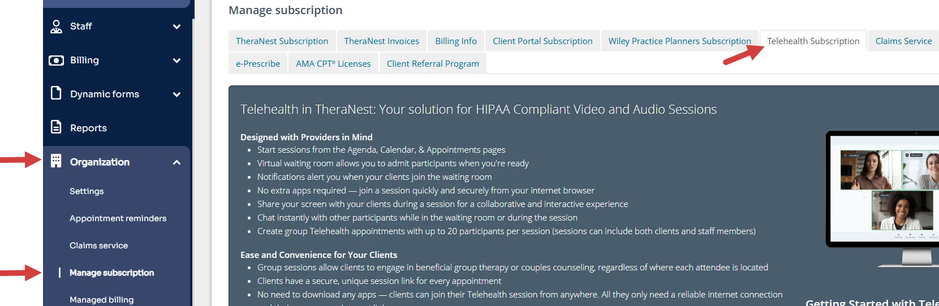Image resolution: width=939 pixels, height=306 pixels.
Task: Click the Staff person icon in sidebar
Action: pyautogui.click(x=56, y=27)
